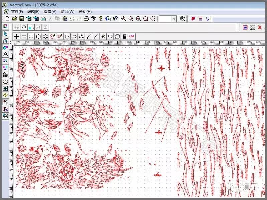Image resolution: width=267 pixels, height=200 pixels.
Task: Click the purple lined list icon
Action: [x=245, y=27]
